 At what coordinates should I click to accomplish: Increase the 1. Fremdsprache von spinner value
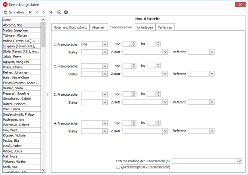pos(134,43)
